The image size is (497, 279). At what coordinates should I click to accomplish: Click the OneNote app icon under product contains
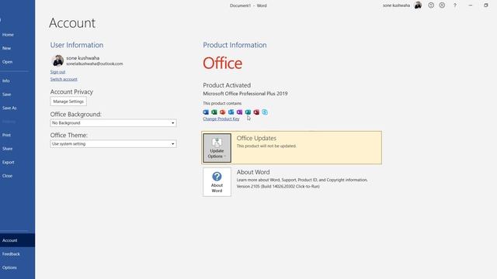tap(240, 112)
